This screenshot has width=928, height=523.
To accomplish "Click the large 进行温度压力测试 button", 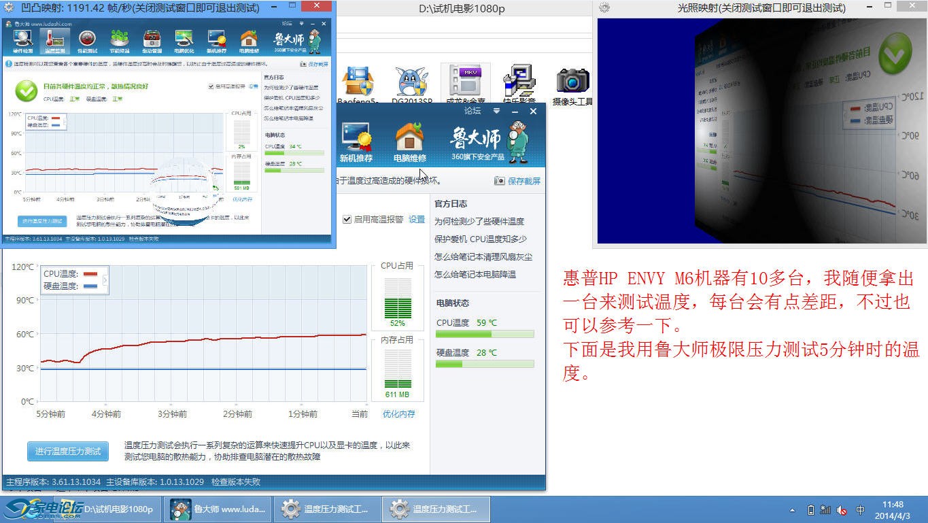I will (68, 451).
